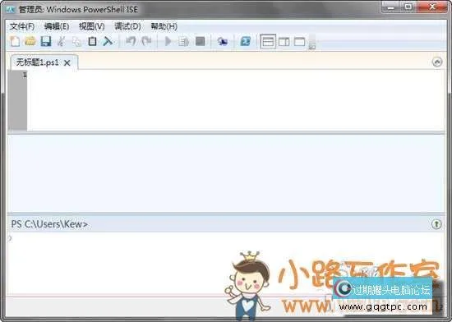Maximize the PowerShell ISE window
Screen dimensions: 452x322
(408, 7)
